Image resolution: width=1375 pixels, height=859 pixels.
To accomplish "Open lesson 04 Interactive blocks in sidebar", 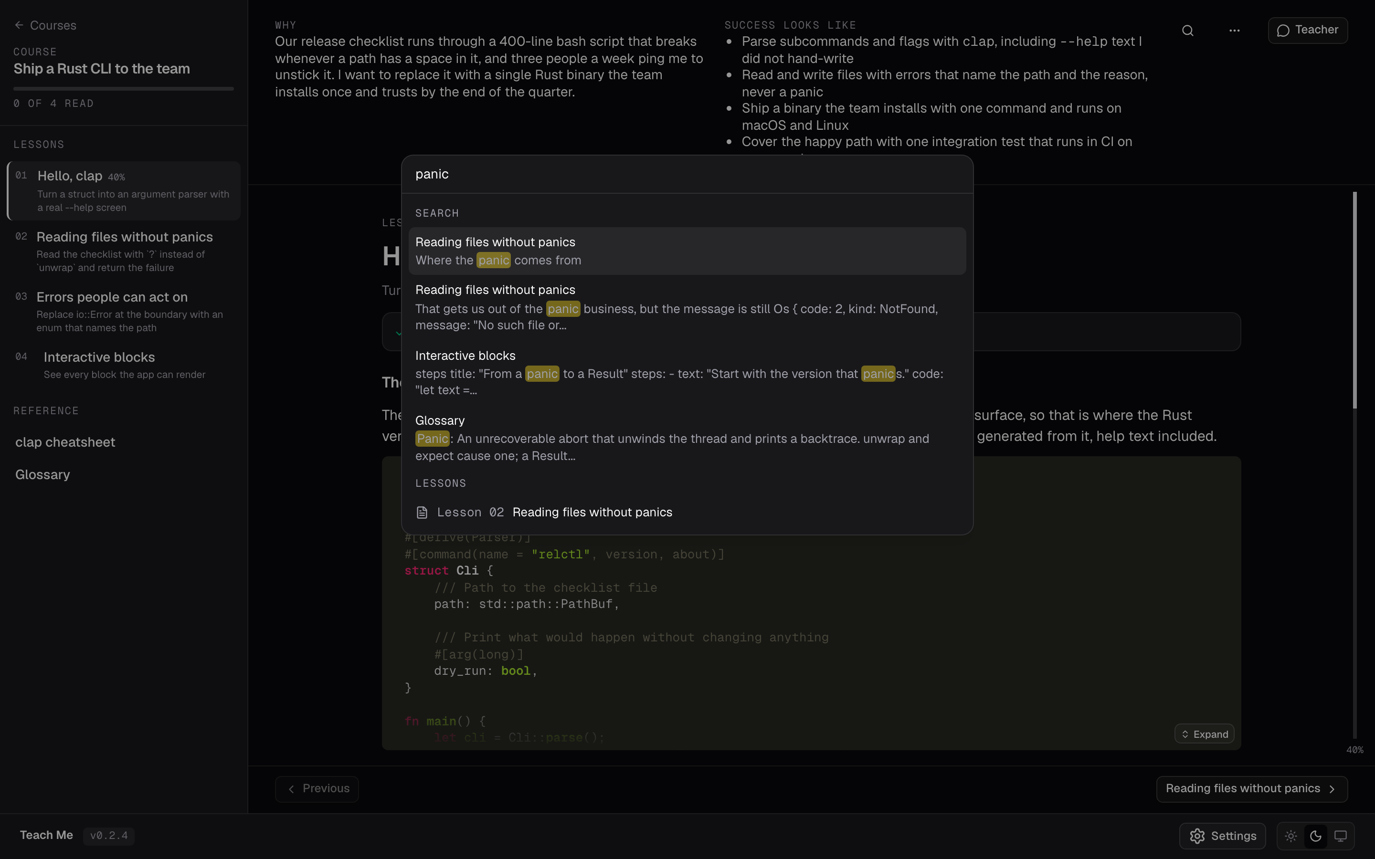I will coord(124,365).
